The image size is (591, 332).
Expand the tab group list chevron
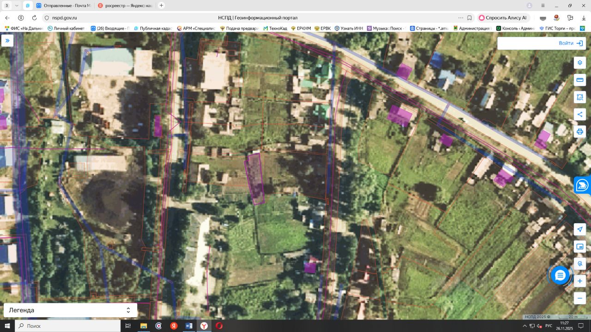coord(17,6)
